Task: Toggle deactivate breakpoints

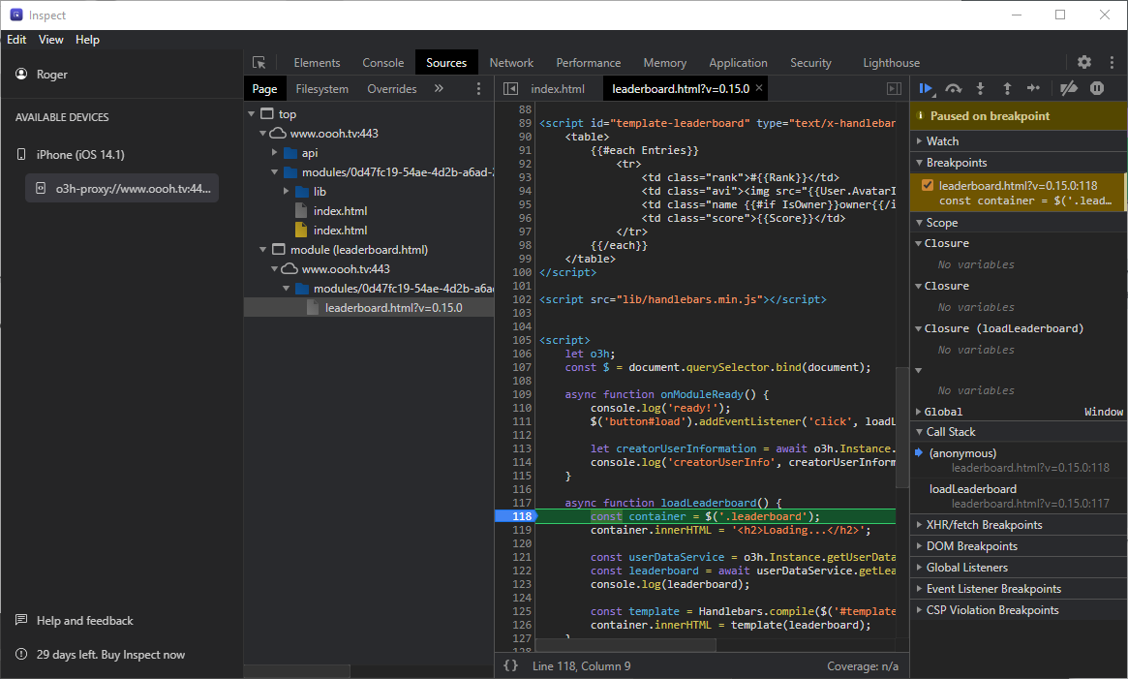Action: click(1069, 88)
